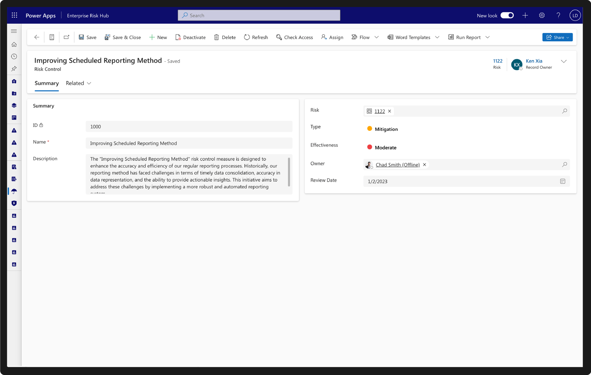
Task: Delete the record
Action: tap(225, 37)
